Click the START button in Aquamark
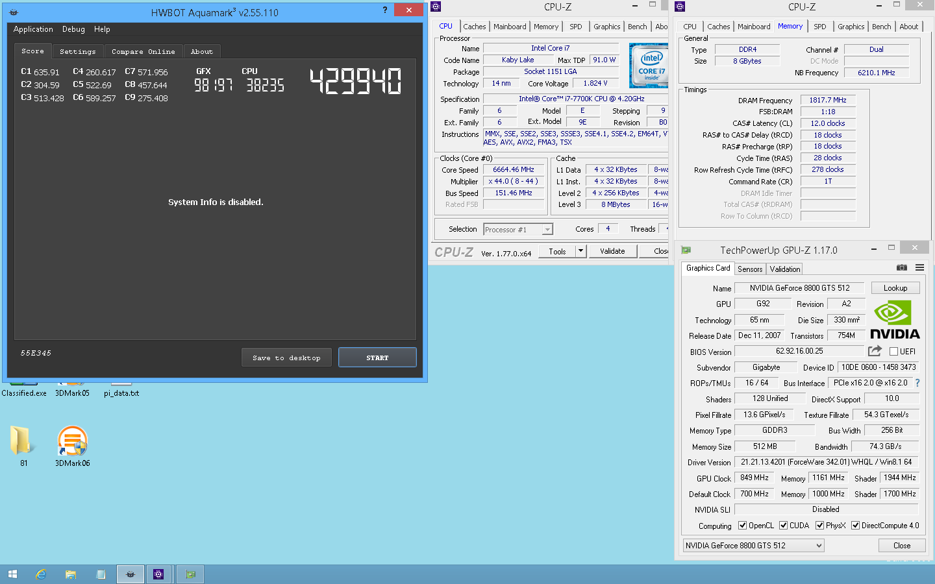Screen dimensions: 935x584 click(377, 358)
